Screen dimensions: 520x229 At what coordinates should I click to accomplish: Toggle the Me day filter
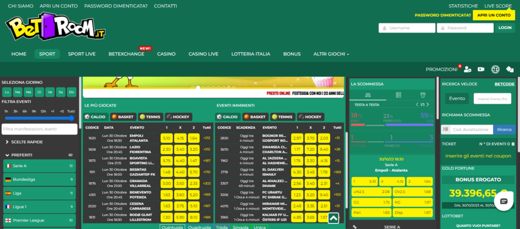click(x=28, y=92)
